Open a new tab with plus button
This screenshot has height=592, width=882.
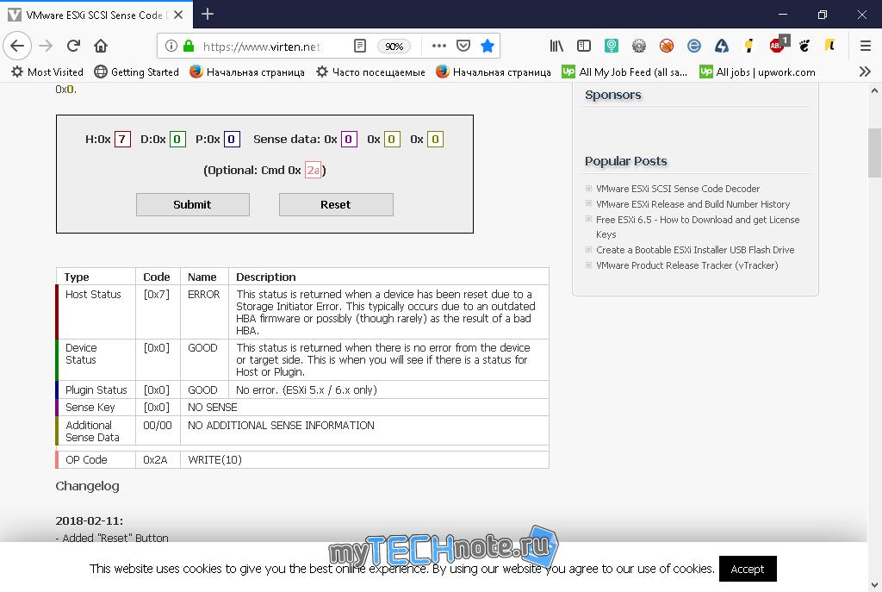tap(207, 14)
